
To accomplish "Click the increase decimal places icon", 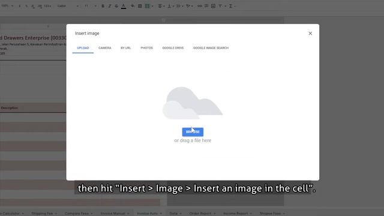I will tap(40, 6).
